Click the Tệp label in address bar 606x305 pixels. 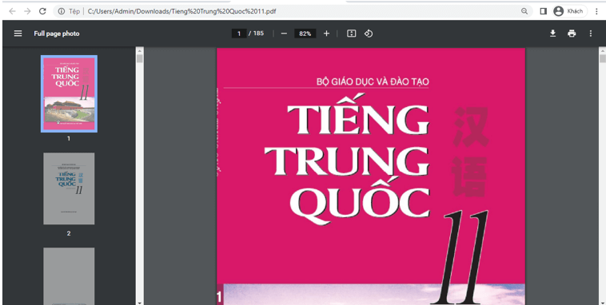coord(74,11)
